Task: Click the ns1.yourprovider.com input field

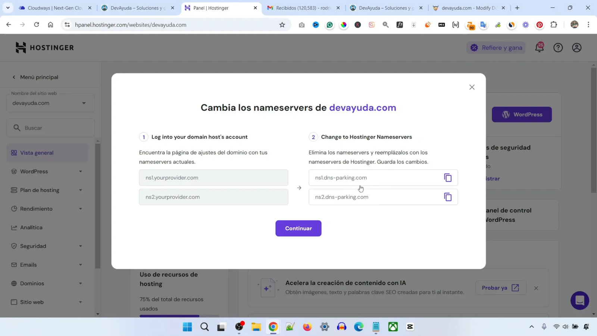Action: [x=213, y=178]
